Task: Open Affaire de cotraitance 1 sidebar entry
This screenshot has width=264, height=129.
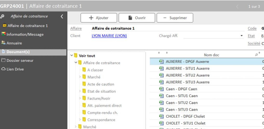Action: [x=28, y=26]
